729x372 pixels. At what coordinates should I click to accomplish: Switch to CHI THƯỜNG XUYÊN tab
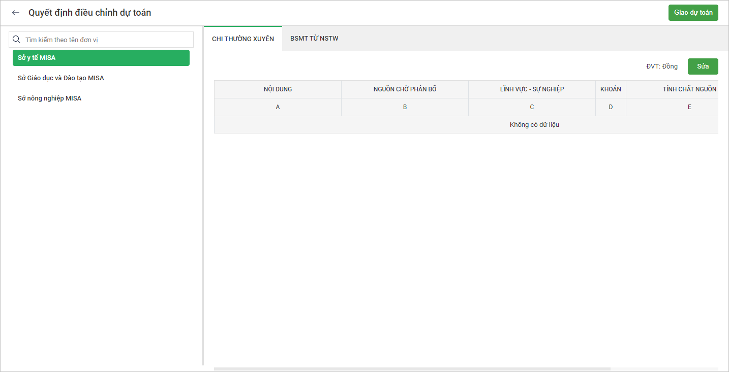tap(243, 39)
